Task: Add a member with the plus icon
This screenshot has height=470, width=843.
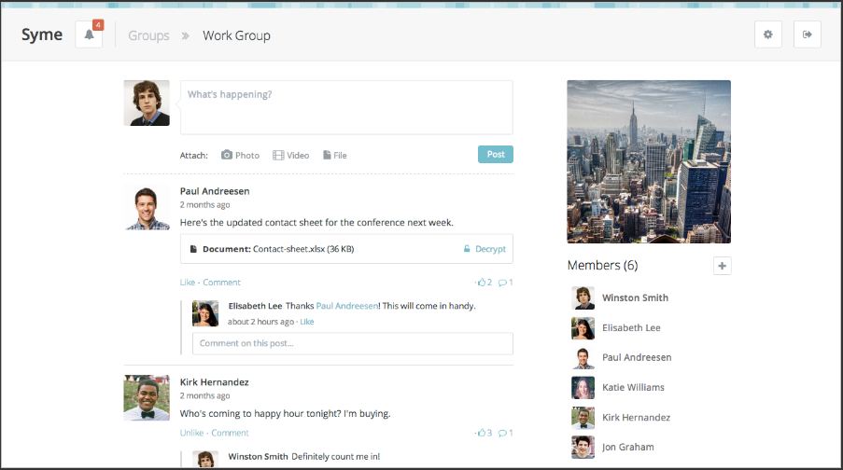Action: pos(722,266)
